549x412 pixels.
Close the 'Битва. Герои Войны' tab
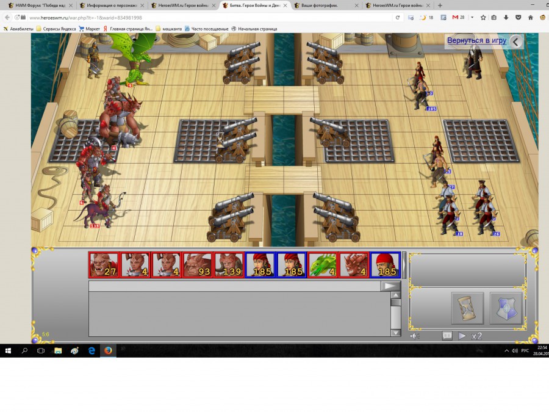coord(285,5)
